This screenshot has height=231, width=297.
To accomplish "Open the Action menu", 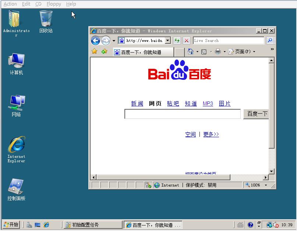I will pyautogui.click(x=10, y=4).
